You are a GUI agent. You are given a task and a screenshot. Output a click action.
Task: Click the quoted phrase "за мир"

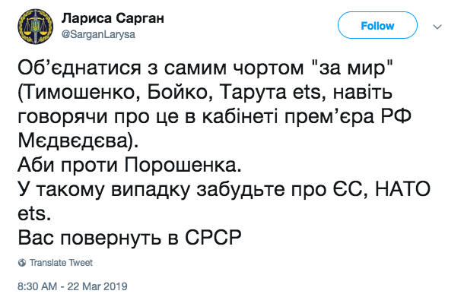coord(353,68)
